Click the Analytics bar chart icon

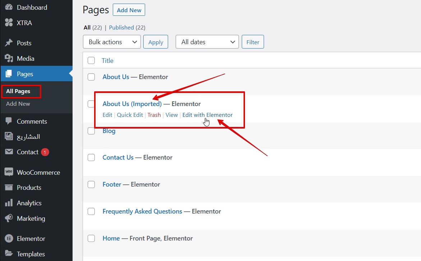(x=9, y=203)
